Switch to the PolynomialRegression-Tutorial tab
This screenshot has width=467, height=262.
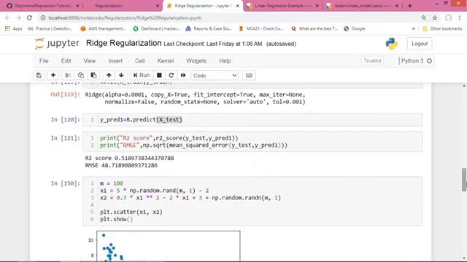click(x=42, y=6)
